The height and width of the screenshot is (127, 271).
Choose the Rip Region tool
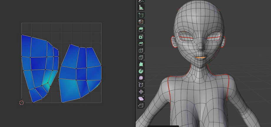141,105
